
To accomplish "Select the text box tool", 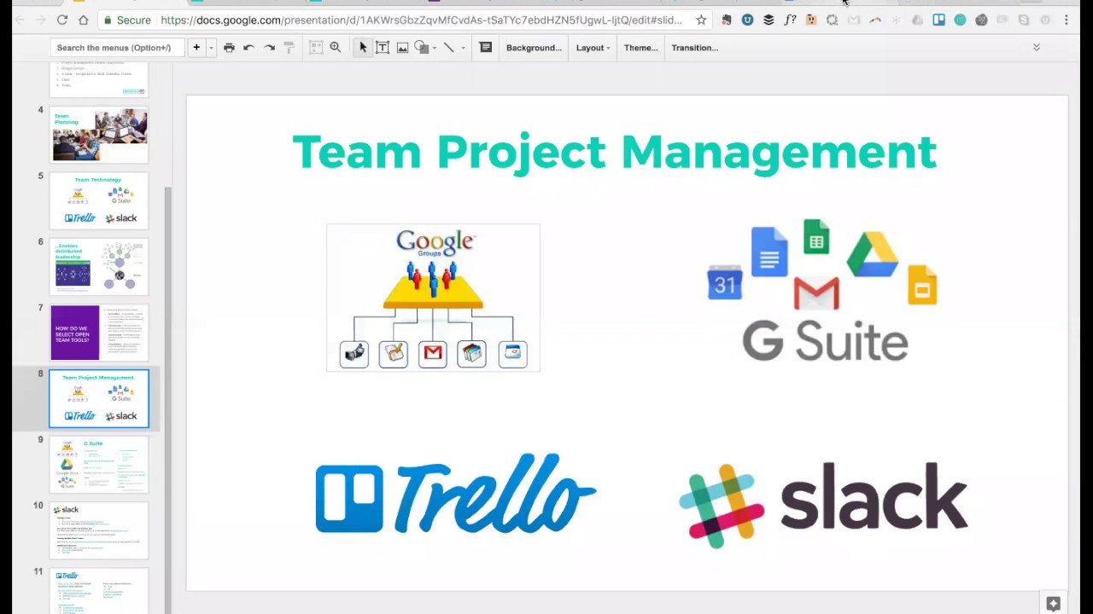I will coord(383,48).
